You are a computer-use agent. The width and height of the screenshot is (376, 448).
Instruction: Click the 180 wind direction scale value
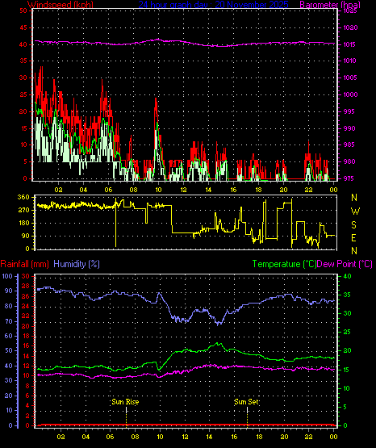click(x=23, y=223)
